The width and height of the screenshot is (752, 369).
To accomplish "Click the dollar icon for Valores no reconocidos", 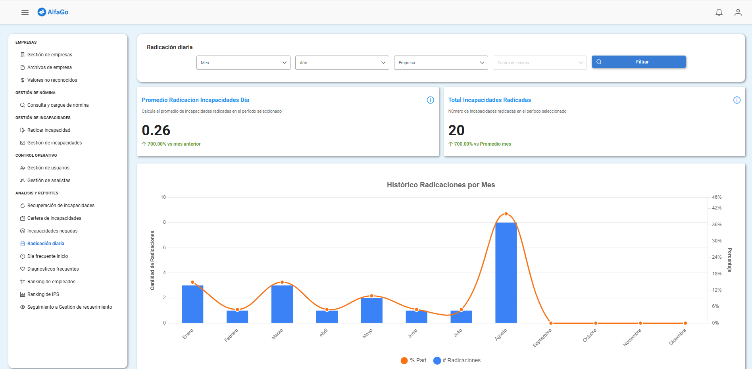I will point(23,80).
